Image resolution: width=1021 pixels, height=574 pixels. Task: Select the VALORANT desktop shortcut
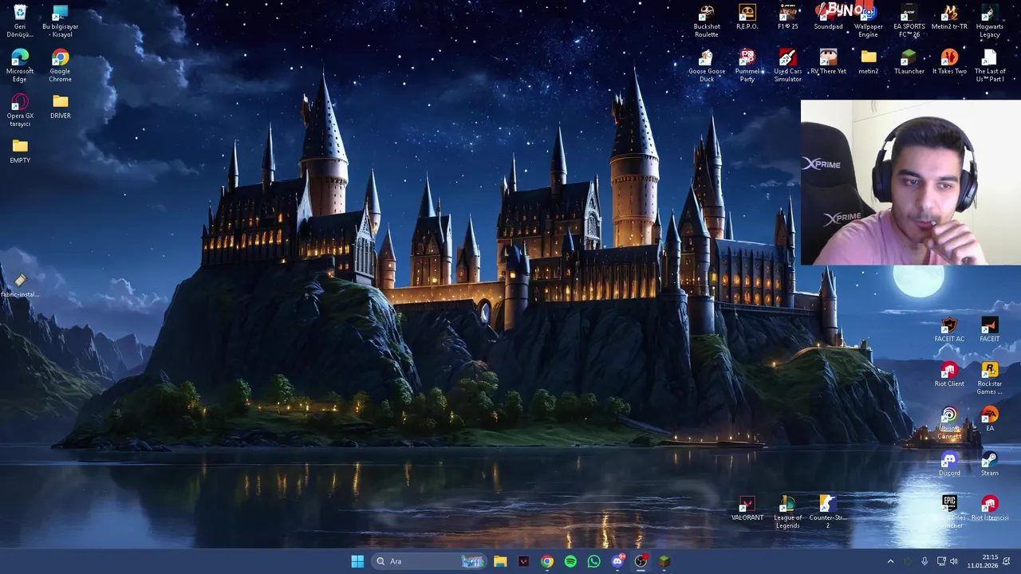pyautogui.click(x=747, y=509)
